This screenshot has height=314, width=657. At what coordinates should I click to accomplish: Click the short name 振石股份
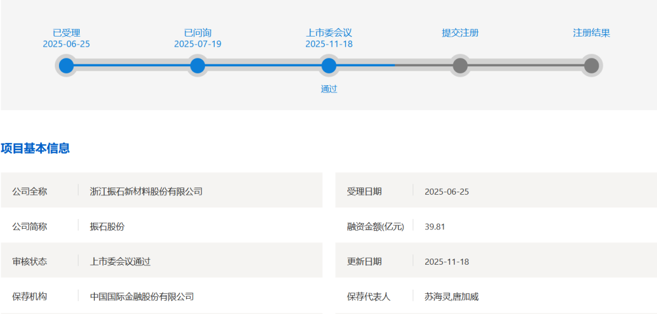(x=107, y=226)
